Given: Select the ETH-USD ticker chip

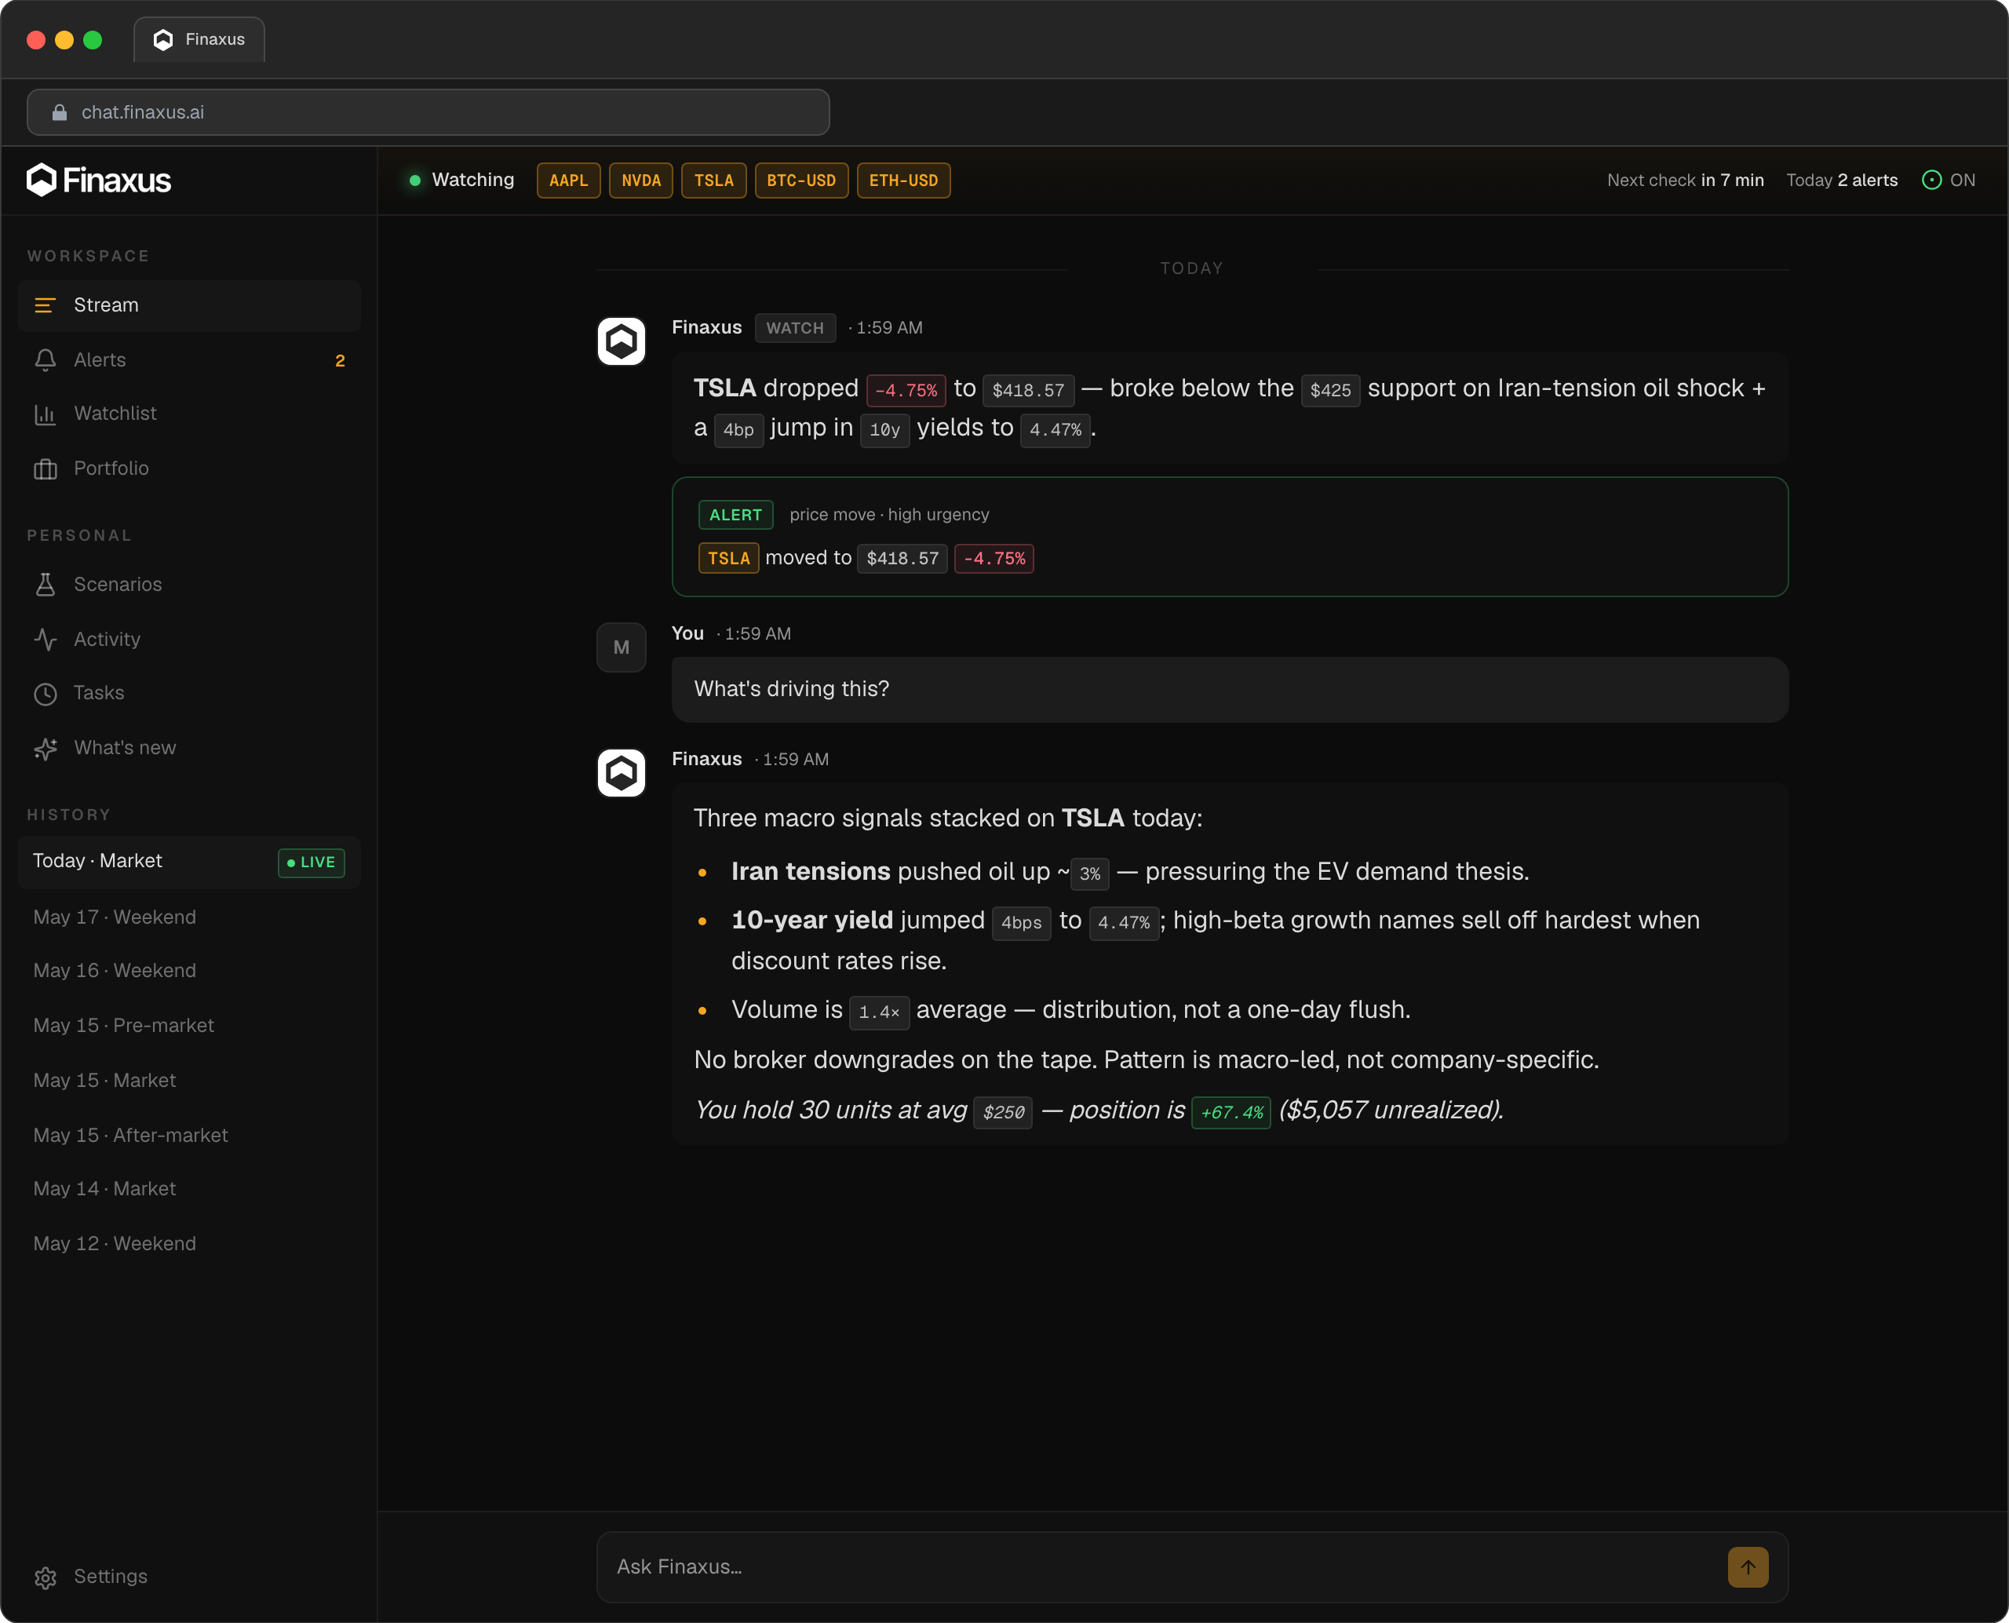Looking at the screenshot, I should [x=903, y=181].
